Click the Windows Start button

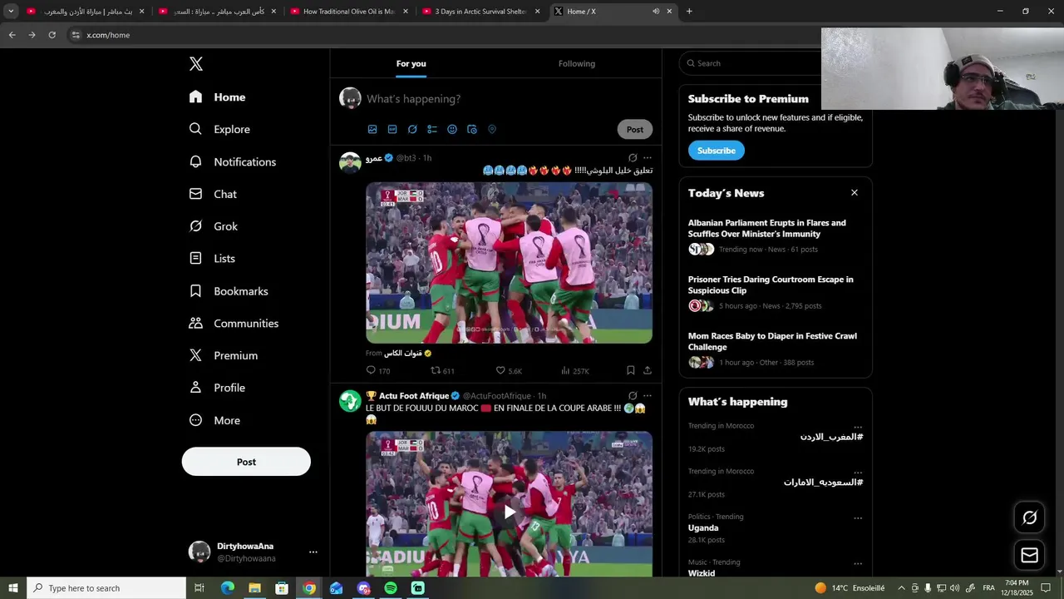[x=13, y=588]
